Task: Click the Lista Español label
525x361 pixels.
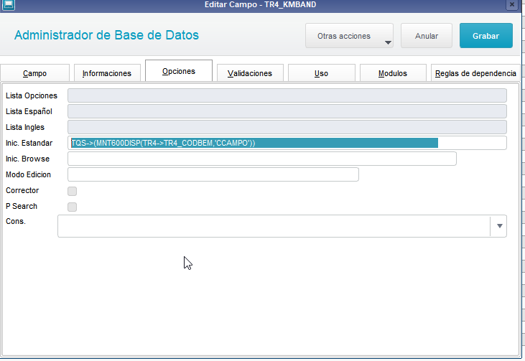Action: 29,111
